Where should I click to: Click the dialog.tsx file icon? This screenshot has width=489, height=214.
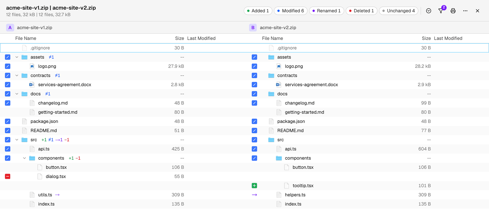tap(40, 176)
